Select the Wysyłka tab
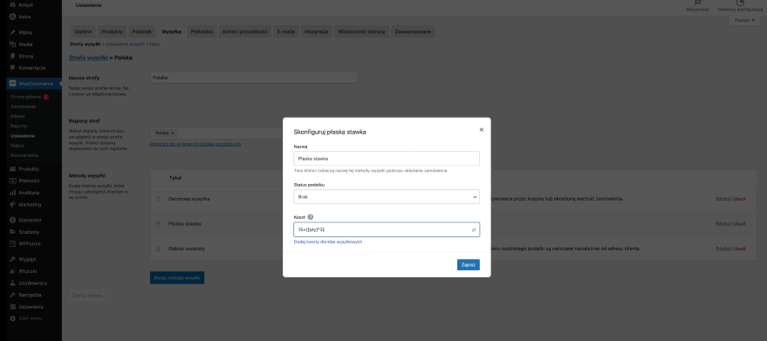Image resolution: width=767 pixels, height=341 pixels. [171, 31]
